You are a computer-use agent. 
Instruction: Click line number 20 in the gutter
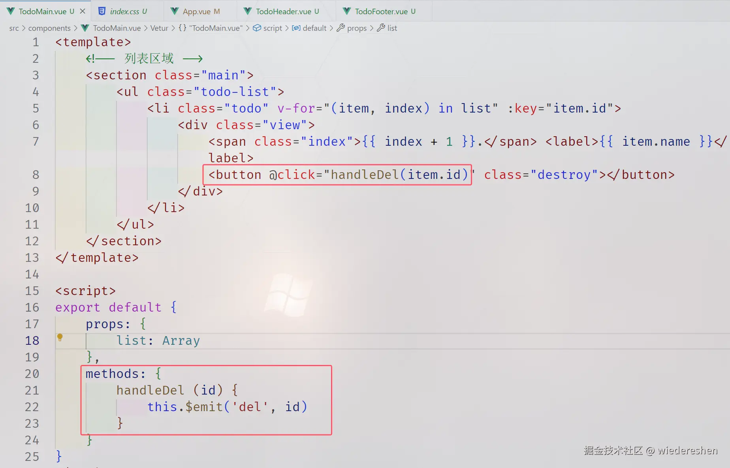pyautogui.click(x=32, y=374)
